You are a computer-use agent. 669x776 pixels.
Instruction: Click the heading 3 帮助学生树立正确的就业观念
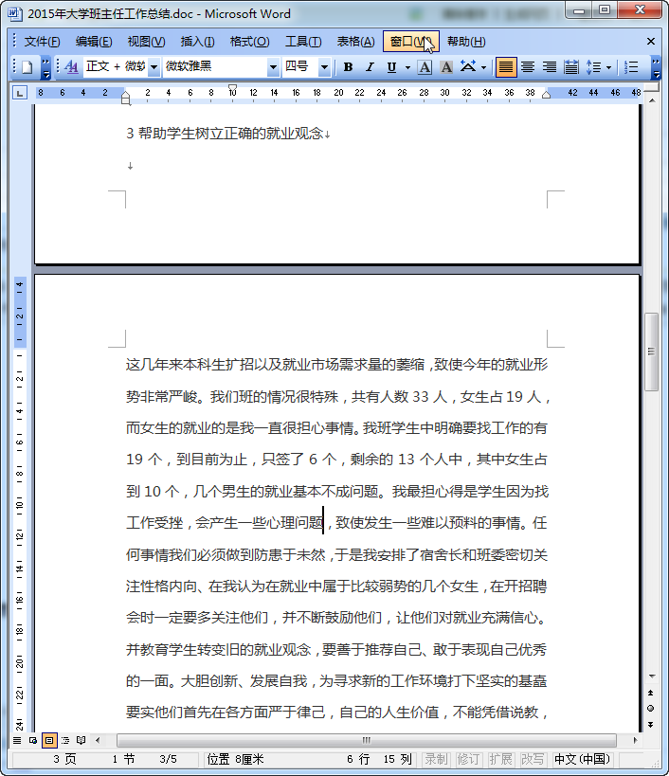pos(225,134)
